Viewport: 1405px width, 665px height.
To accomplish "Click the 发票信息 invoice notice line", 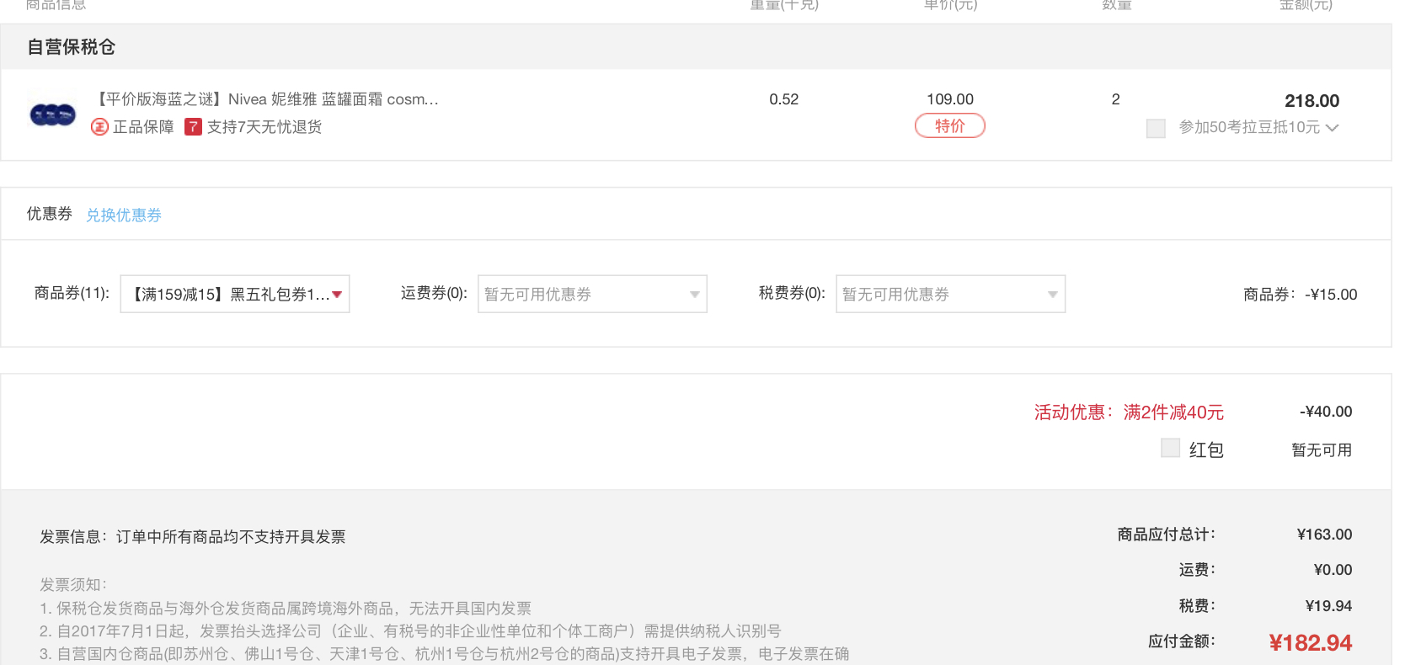I will pyautogui.click(x=193, y=537).
